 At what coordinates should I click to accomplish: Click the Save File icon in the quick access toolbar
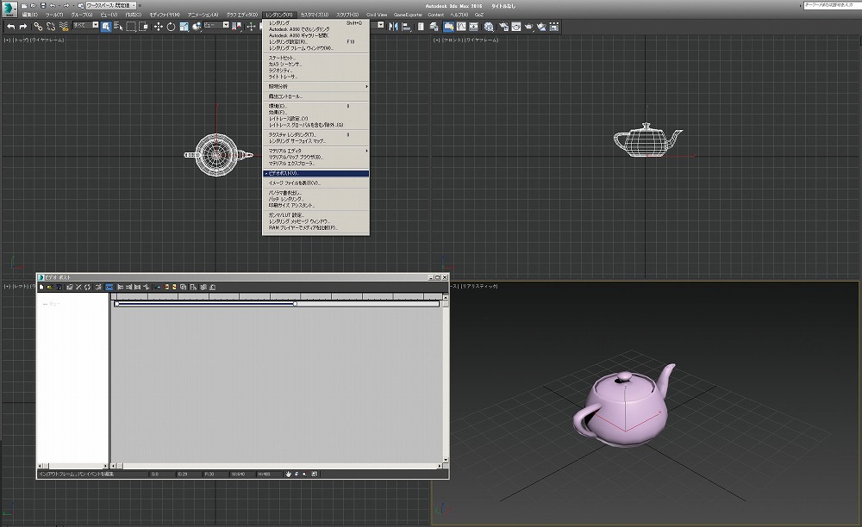43,5
